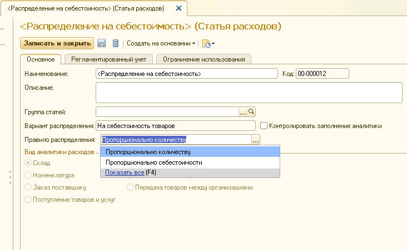Click the Код field
This screenshot has width=407, height=250.
[x=322, y=74]
